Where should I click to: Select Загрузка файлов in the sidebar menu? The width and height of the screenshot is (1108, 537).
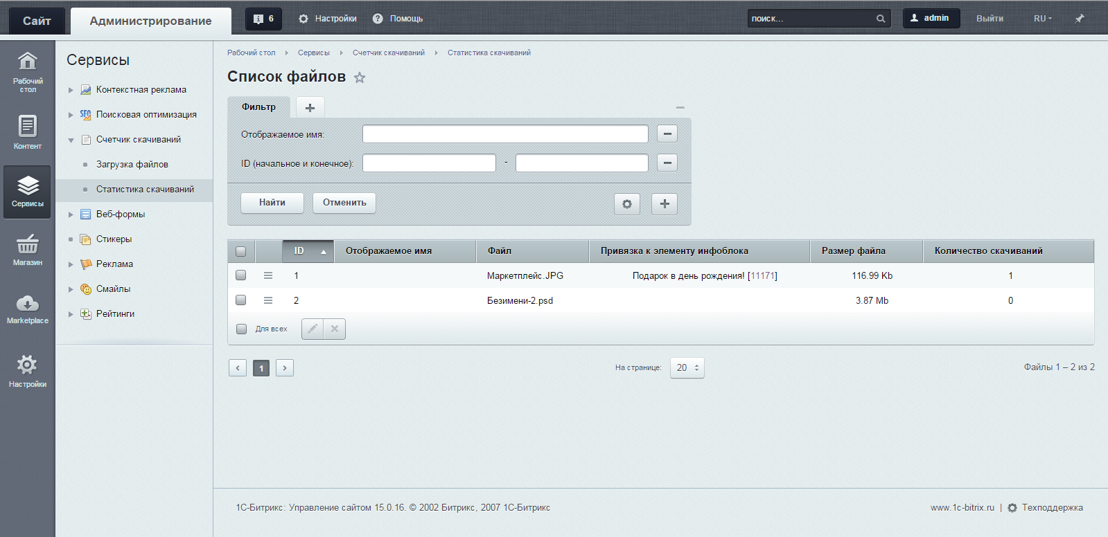pos(132,164)
